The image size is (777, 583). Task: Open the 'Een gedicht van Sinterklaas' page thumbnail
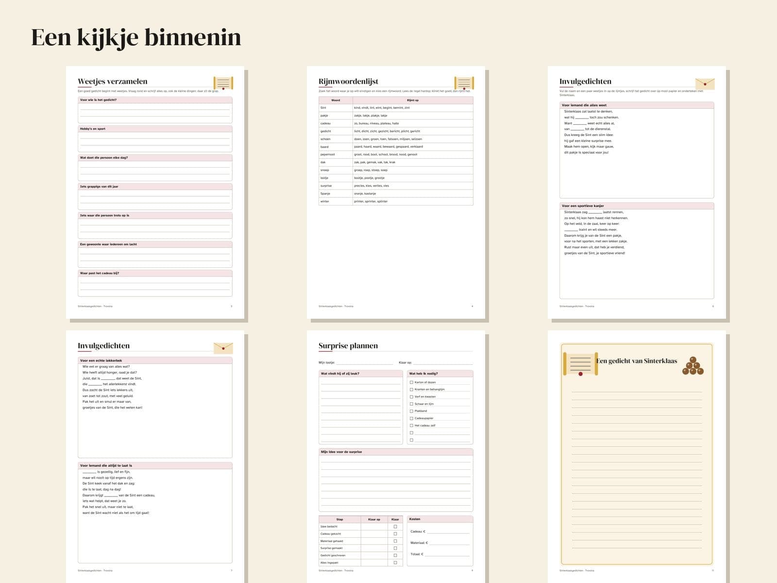637,457
